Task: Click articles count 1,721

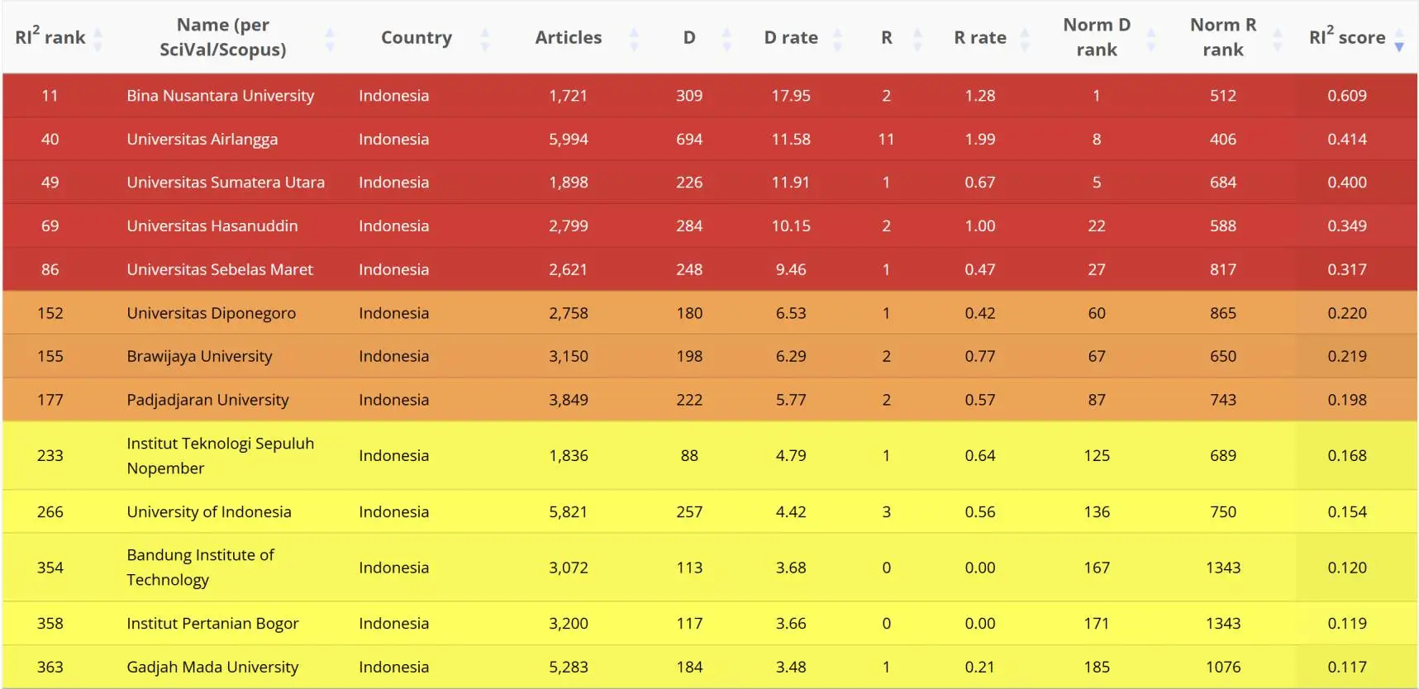Action: [569, 96]
